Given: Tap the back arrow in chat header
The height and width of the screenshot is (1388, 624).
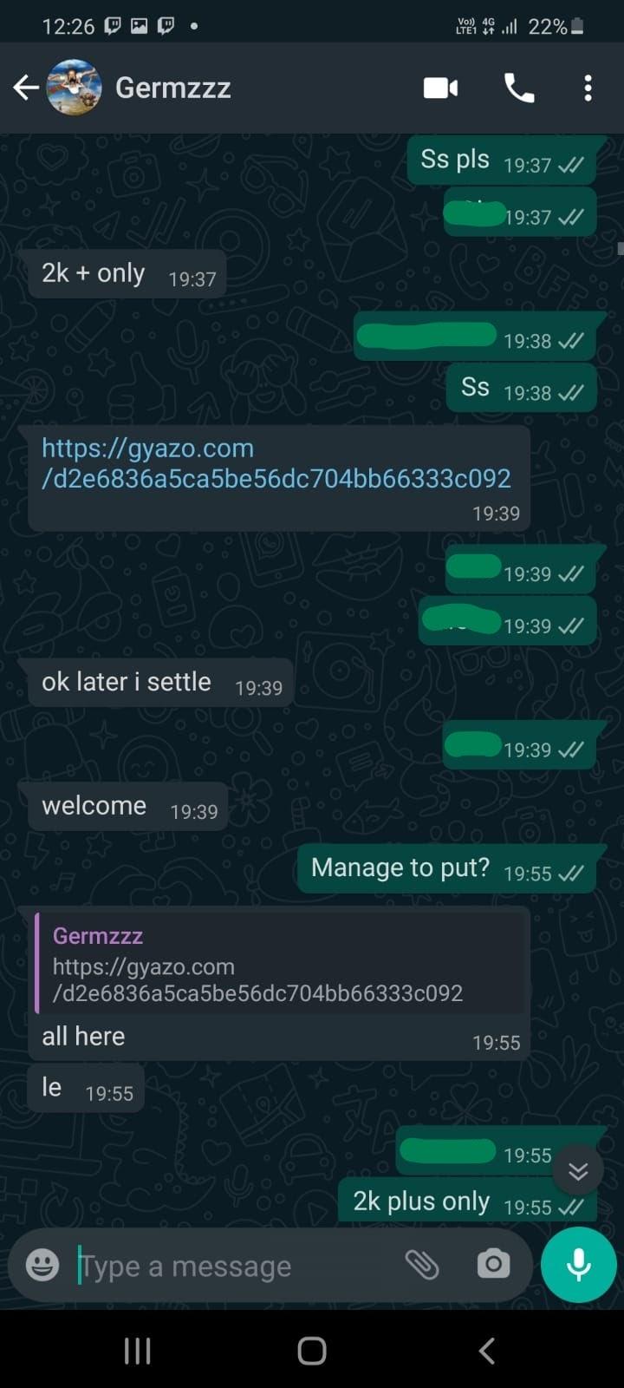Looking at the screenshot, I should click(x=26, y=88).
